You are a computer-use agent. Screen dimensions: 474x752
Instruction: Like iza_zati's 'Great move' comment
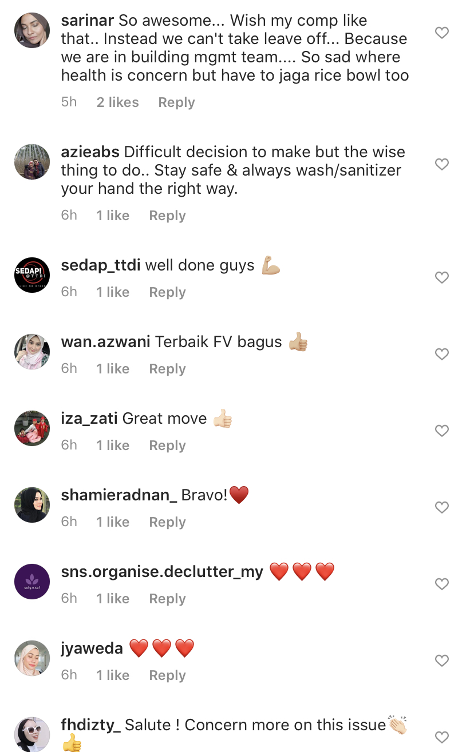click(441, 431)
